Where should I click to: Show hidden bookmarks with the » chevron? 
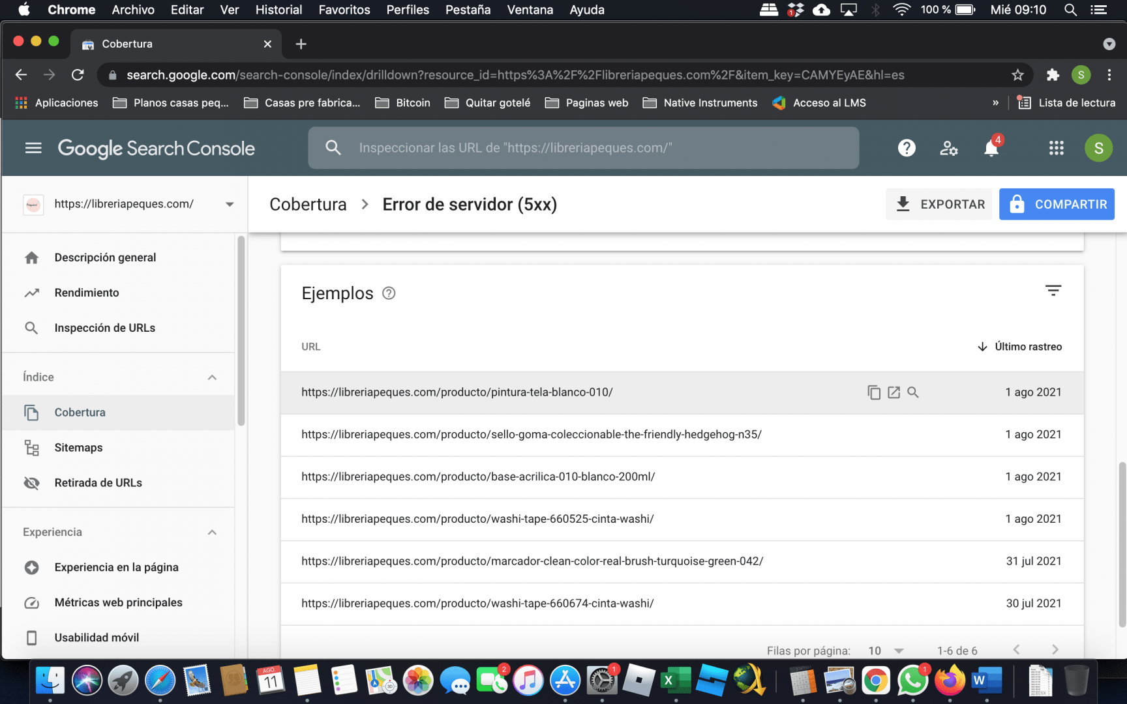[995, 103]
